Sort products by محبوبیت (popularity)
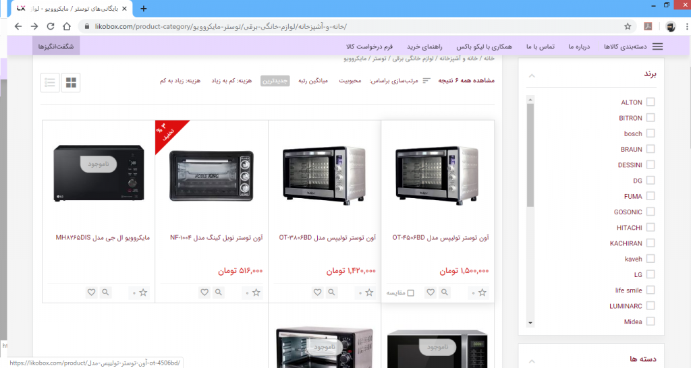Viewport: 691px width, 368px height. tap(350, 81)
